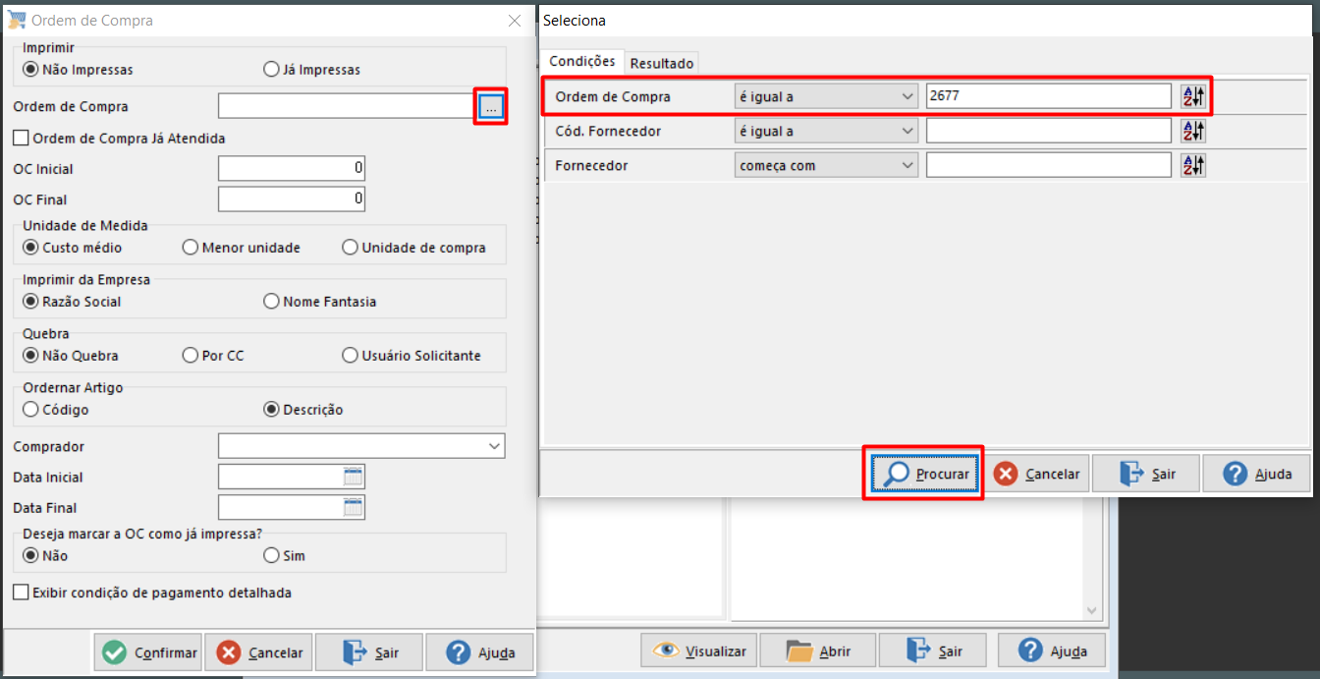The image size is (1320, 679).
Task: Switch to the Resultado tab
Action: (x=662, y=63)
